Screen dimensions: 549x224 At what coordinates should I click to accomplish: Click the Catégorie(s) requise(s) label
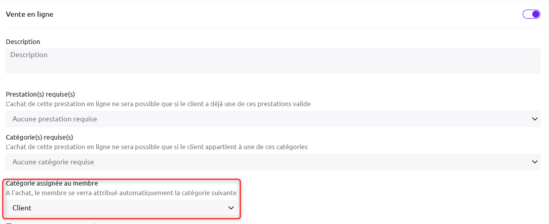[x=40, y=137]
